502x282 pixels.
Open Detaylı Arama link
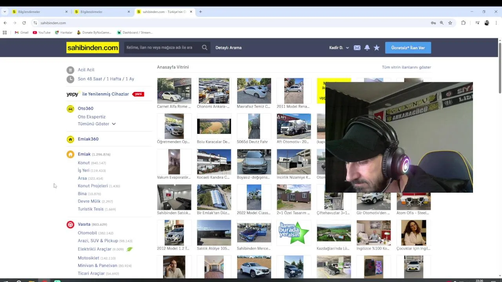[x=228, y=48]
